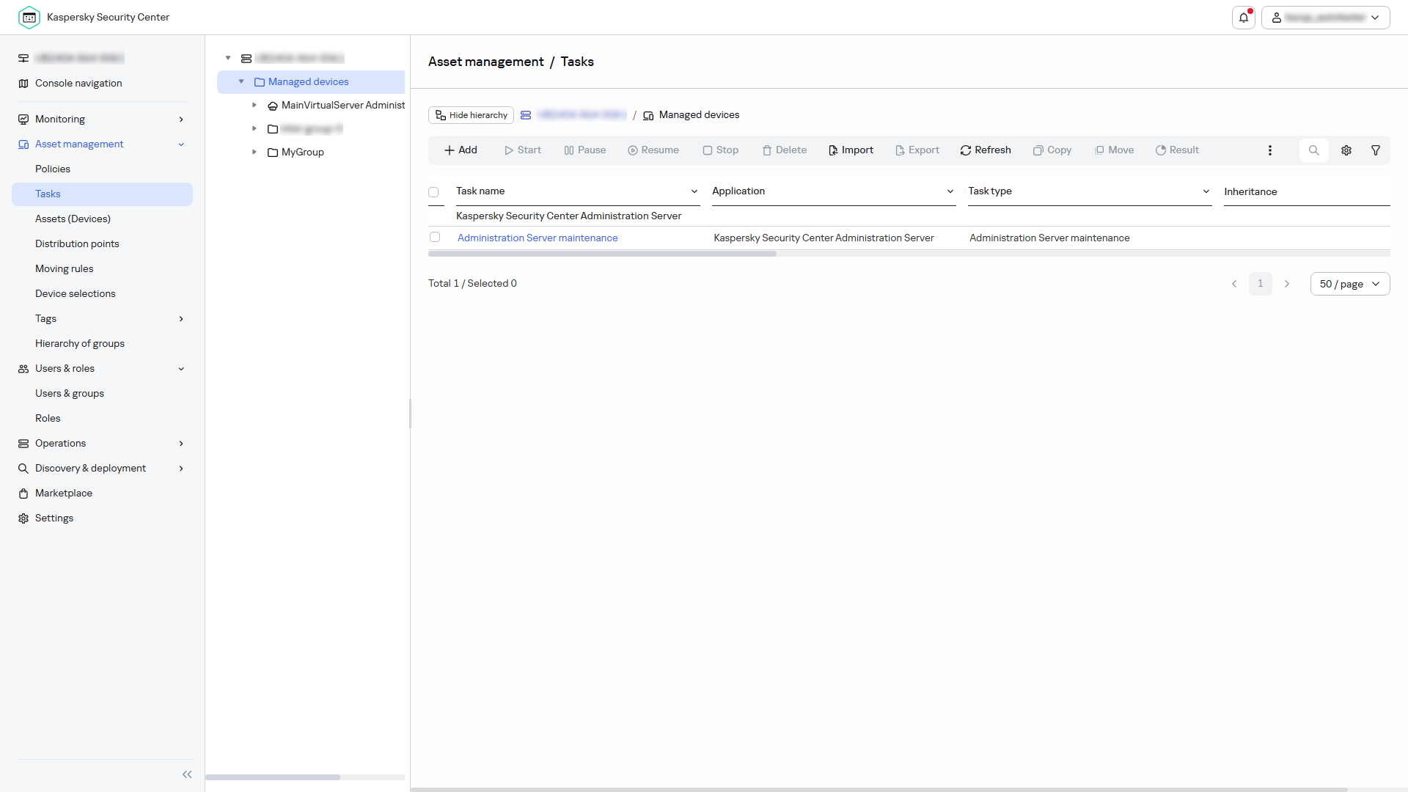Open Administration Server maintenance task link
This screenshot has width=1408, height=792.
point(538,238)
